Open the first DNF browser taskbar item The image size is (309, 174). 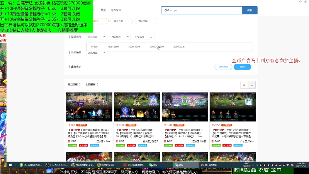pyautogui.click(x=31, y=165)
